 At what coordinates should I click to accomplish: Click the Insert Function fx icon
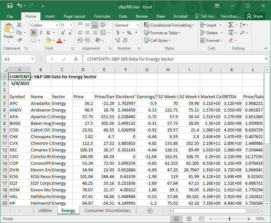tap(76, 59)
